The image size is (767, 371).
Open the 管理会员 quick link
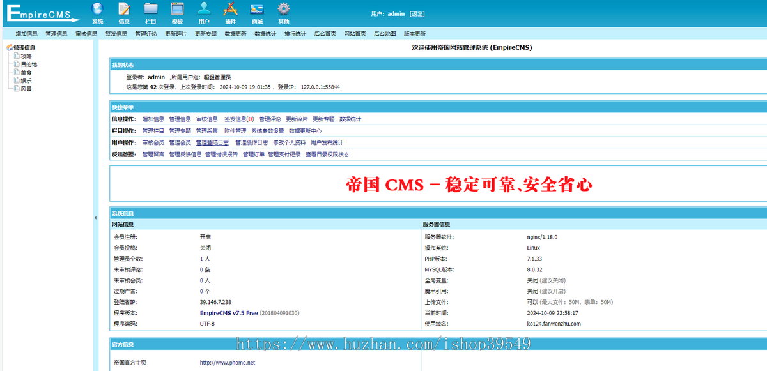[x=180, y=142]
